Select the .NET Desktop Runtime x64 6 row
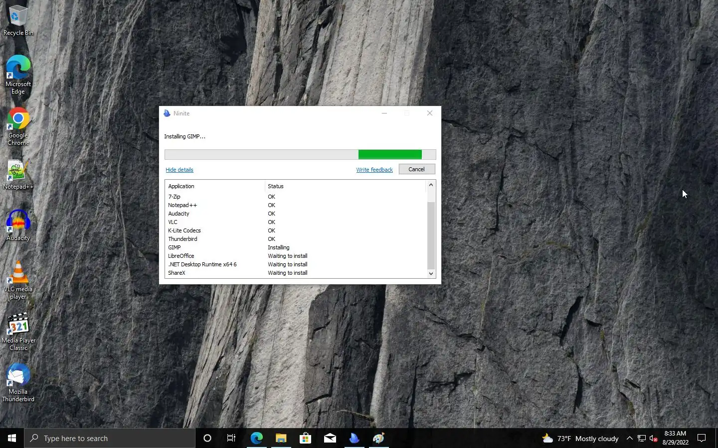The height and width of the screenshot is (448, 718). [x=296, y=264]
